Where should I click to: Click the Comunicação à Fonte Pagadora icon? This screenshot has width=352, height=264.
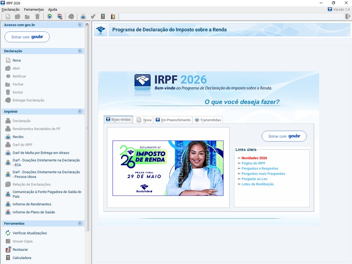tap(8, 194)
